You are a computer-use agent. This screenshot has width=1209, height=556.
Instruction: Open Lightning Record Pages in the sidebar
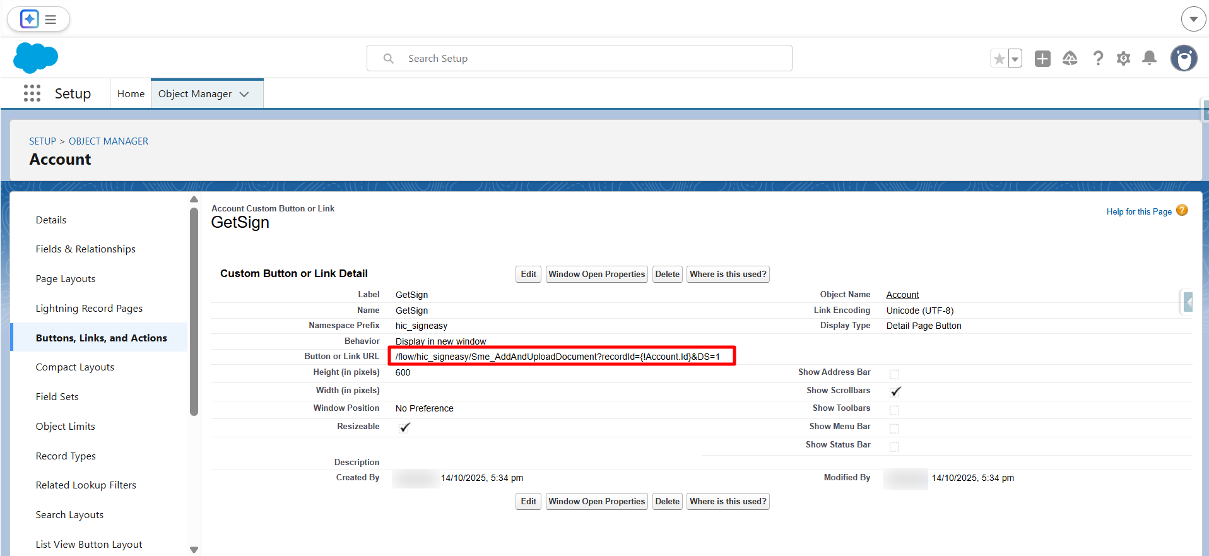[89, 309]
